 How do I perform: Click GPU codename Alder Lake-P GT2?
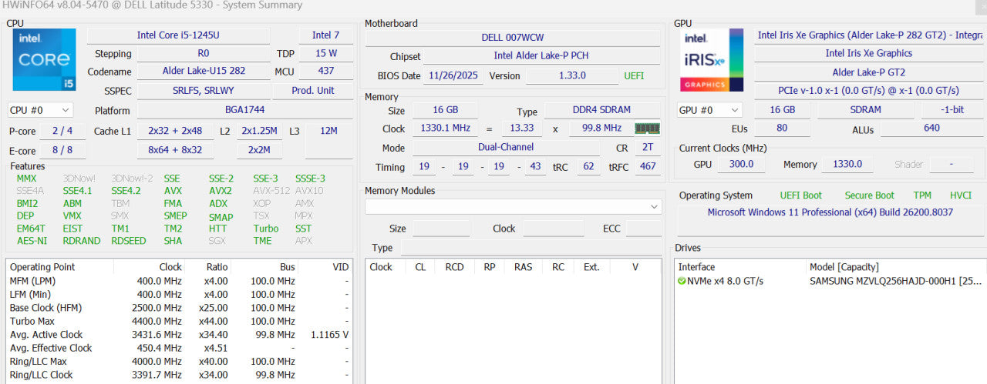[869, 72]
